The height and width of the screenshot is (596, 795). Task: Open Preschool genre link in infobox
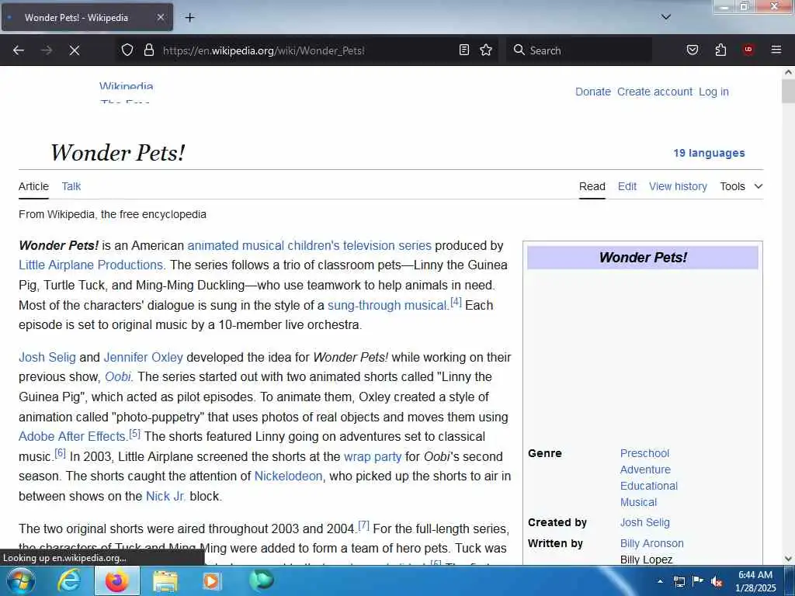pos(644,453)
